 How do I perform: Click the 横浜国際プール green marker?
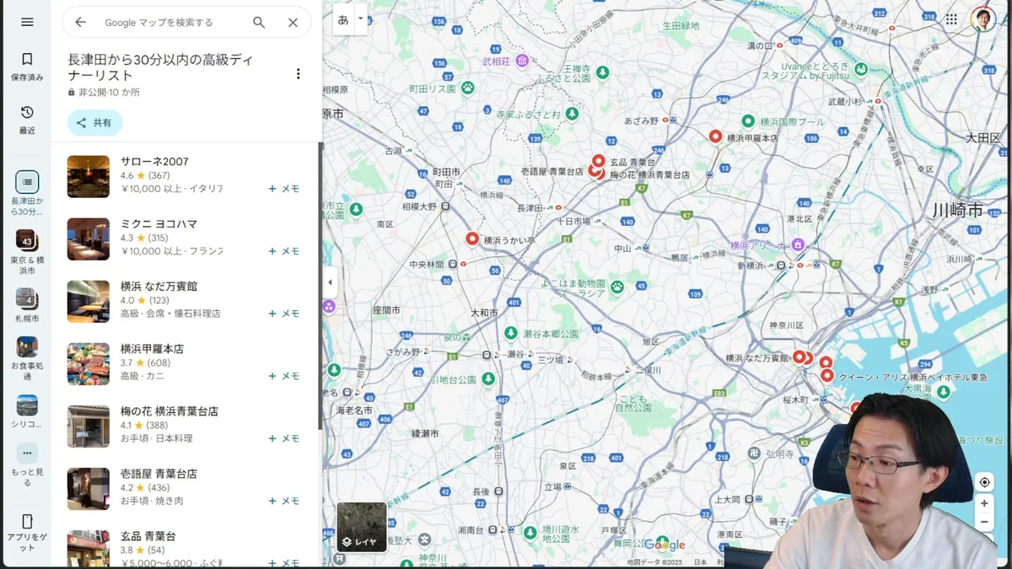(x=747, y=121)
